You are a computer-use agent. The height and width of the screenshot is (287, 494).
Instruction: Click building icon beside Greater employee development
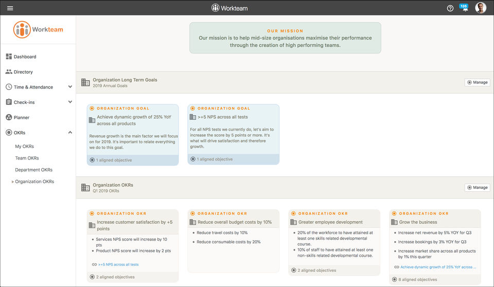(x=294, y=222)
